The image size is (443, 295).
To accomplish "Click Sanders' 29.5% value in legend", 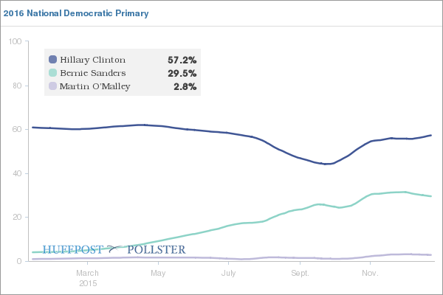I will [x=182, y=73].
